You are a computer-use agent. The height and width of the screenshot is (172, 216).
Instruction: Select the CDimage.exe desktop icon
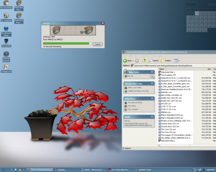click(x=6, y=68)
